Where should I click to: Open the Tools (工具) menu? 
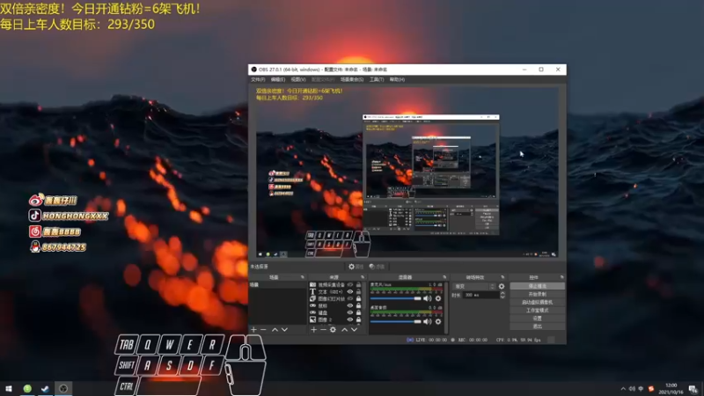click(x=377, y=79)
